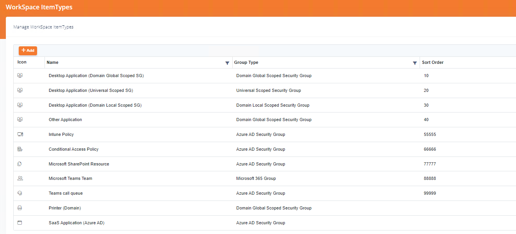Sort by the Sort Order column header
This screenshot has height=234, width=516.
tap(432, 62)
